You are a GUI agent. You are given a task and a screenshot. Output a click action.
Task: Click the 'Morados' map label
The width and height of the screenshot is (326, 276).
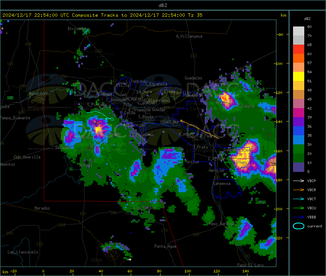point(42,208)
